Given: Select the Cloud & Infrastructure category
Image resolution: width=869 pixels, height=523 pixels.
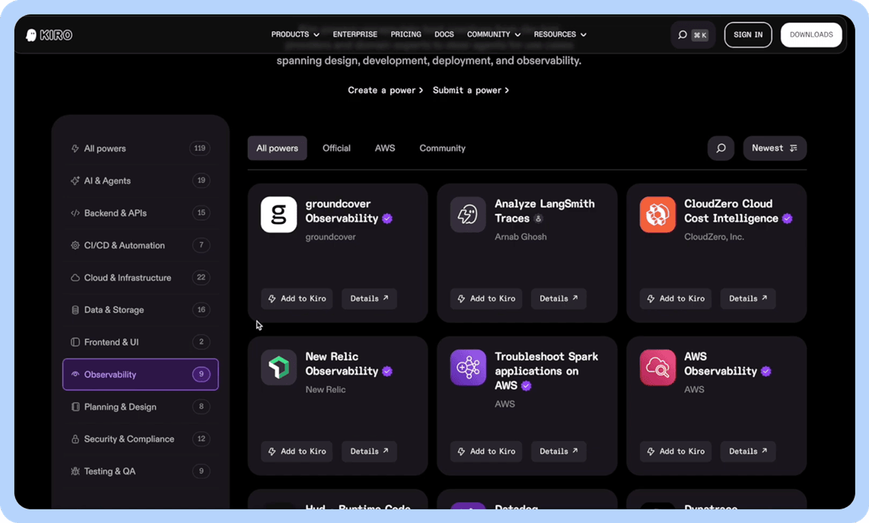Looking at the screenshot, I should point(141,278).
